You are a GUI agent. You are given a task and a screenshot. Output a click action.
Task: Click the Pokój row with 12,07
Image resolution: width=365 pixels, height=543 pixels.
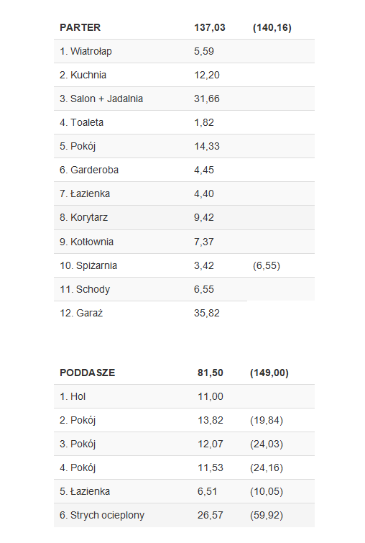[184, 444]
